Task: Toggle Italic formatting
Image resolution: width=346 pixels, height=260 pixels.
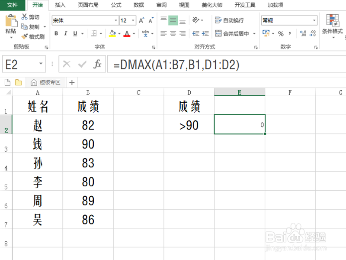Action: click(x=66, y=33)
